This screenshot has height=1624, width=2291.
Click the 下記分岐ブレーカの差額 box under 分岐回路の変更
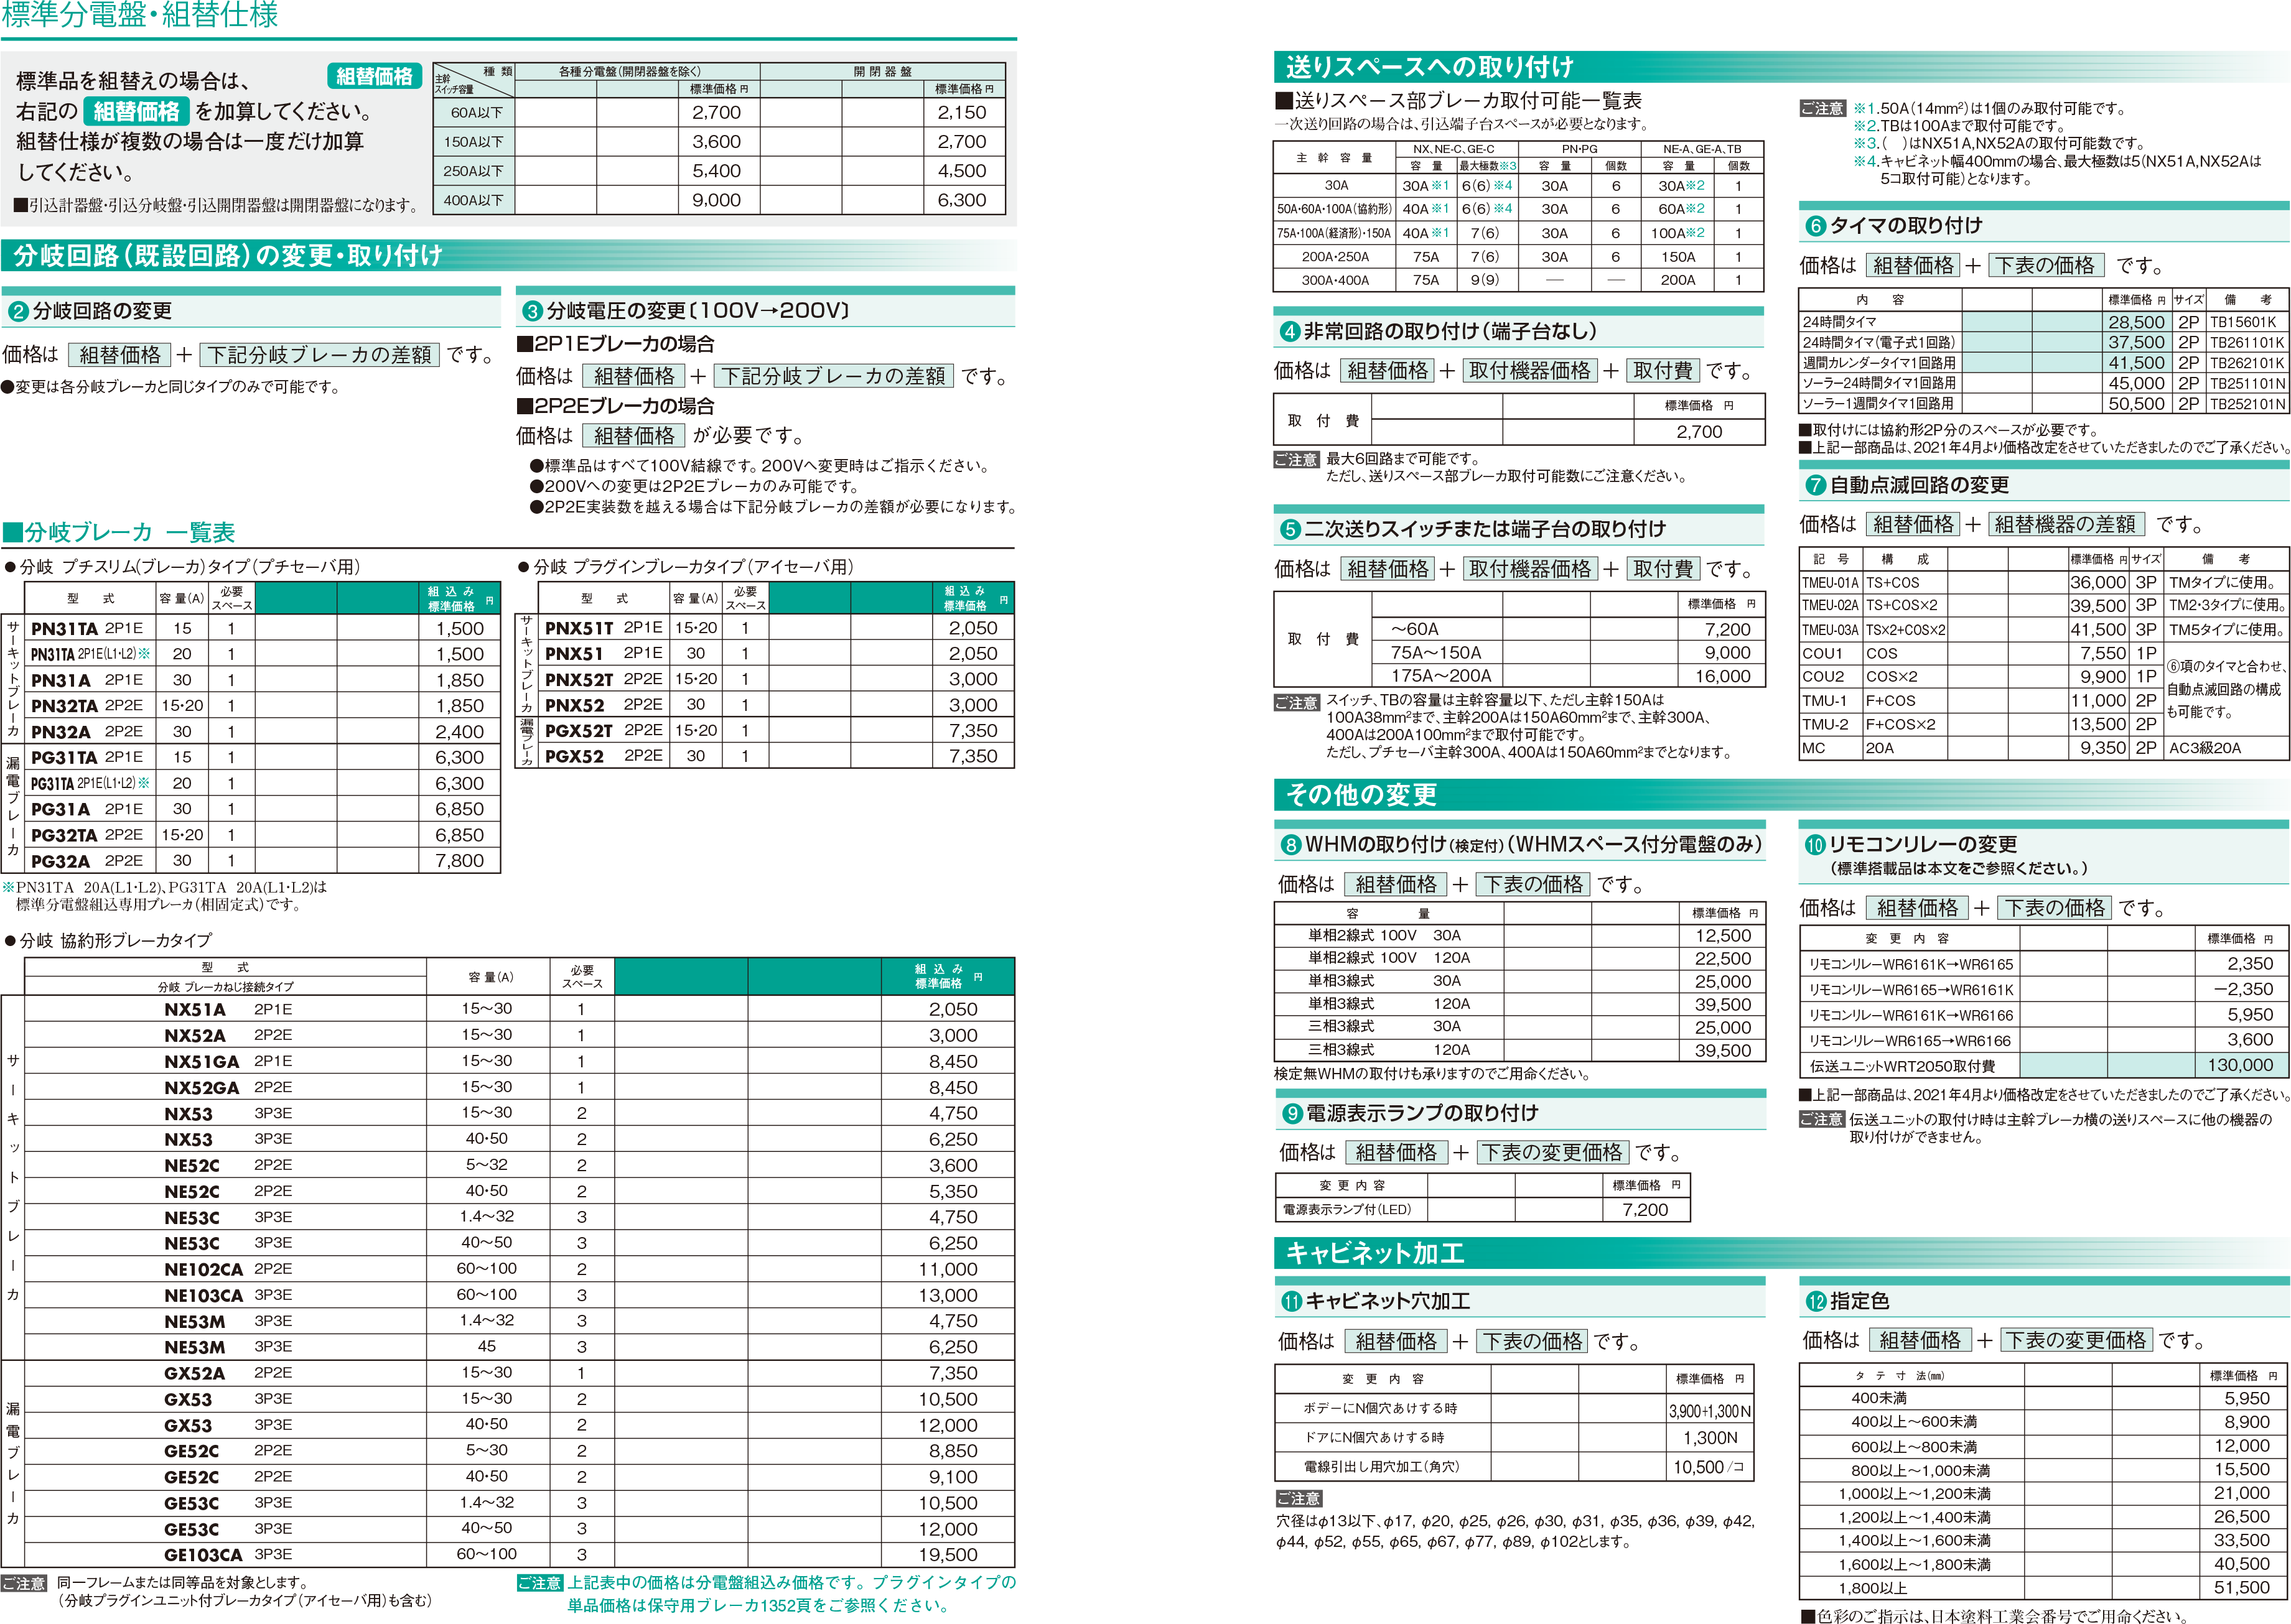click(319, 355)
